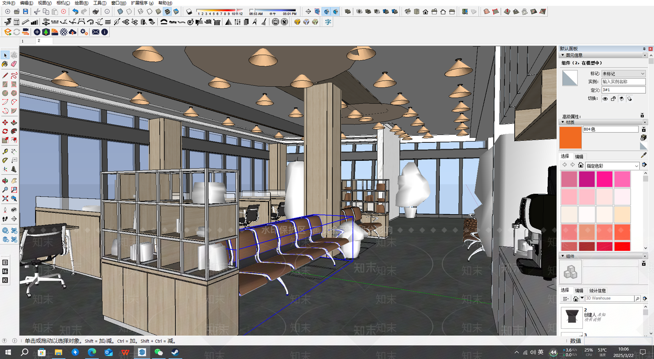The width and height of the screenshot is (654, 359).
Task: Click the 3D Warehouse search field
Action: pos(609,298)
